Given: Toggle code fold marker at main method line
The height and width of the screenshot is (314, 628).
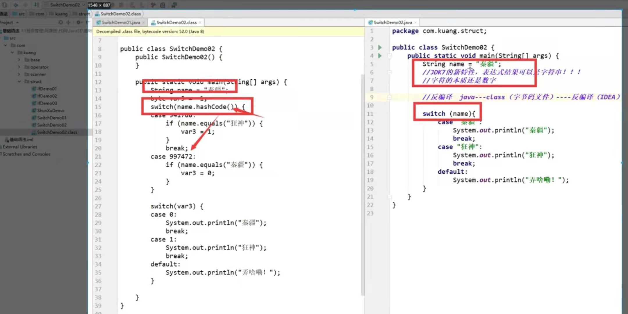Looking at the screenshot, I should [390, 56].
